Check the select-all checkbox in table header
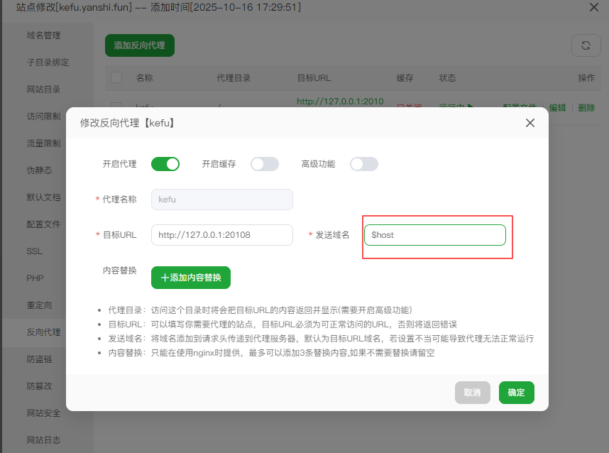The width and height of the screenshot is (609, 453). click(116, 77)
